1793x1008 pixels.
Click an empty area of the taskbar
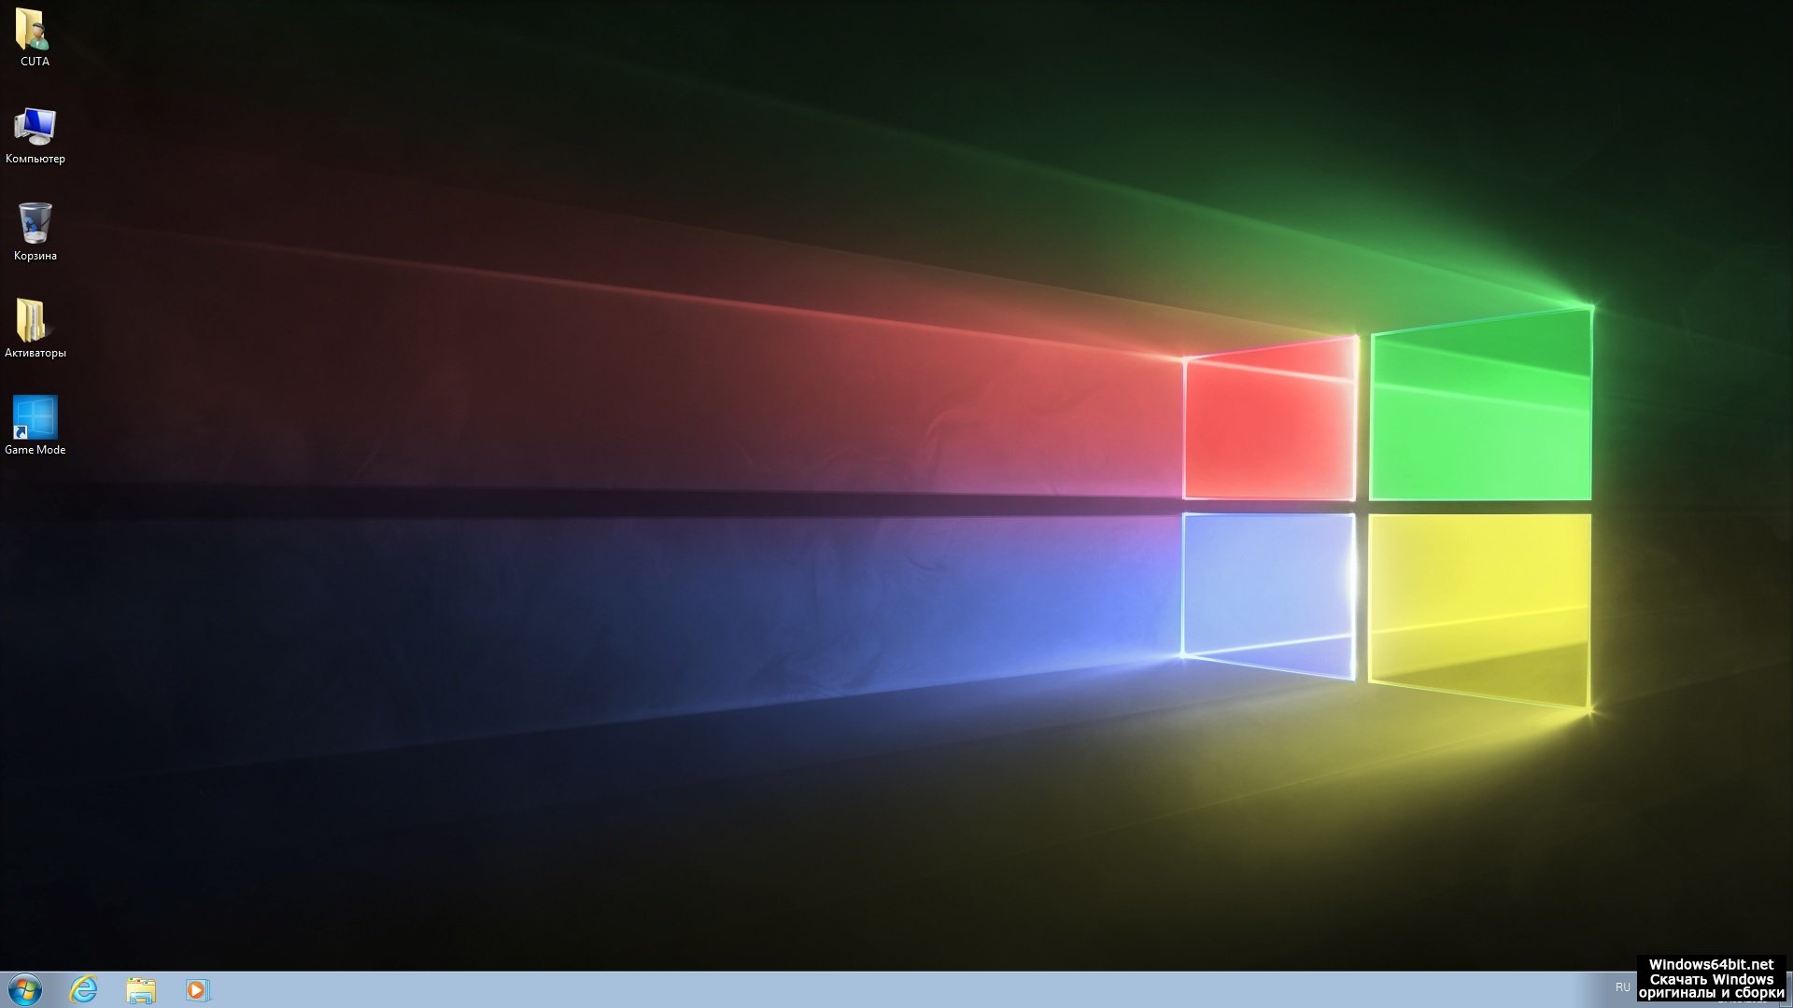(840, 989)
